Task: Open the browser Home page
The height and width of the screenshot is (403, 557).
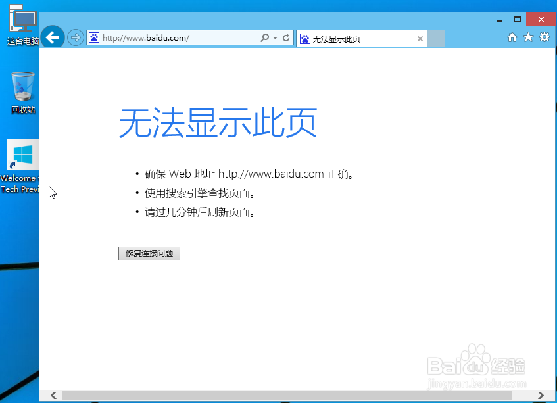Action: [512, 37]
